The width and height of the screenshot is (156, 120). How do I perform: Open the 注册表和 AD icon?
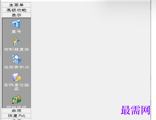click(16, 59)
